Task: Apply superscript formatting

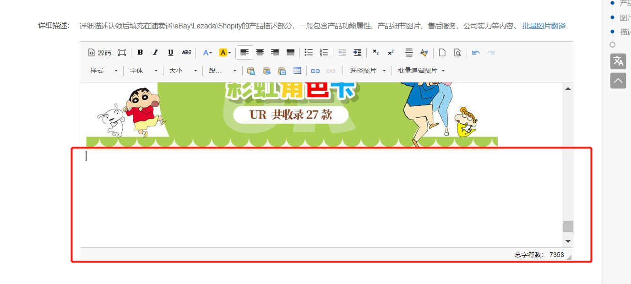Action: pos(391,53)
